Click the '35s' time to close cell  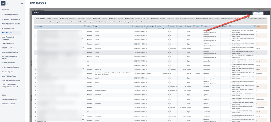(x=185, y=90)
